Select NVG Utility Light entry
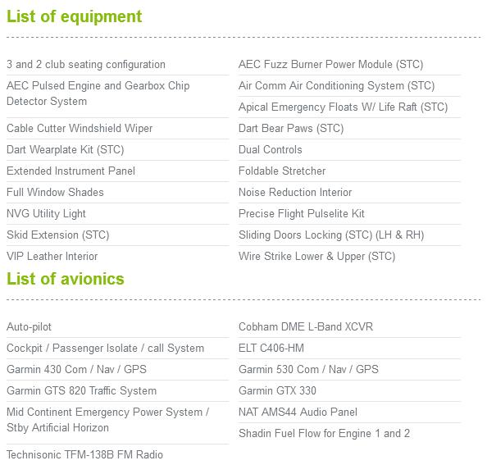Screen dimensions: 487x465 pos(46,214)
